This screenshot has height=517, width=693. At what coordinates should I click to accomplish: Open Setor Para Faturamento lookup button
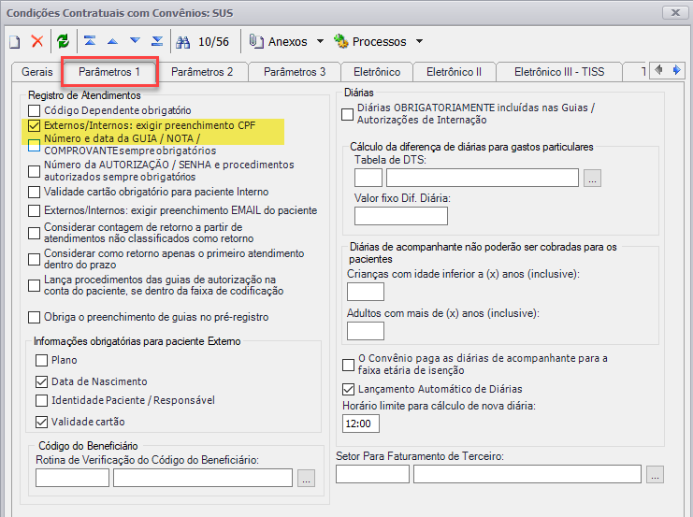655,474
